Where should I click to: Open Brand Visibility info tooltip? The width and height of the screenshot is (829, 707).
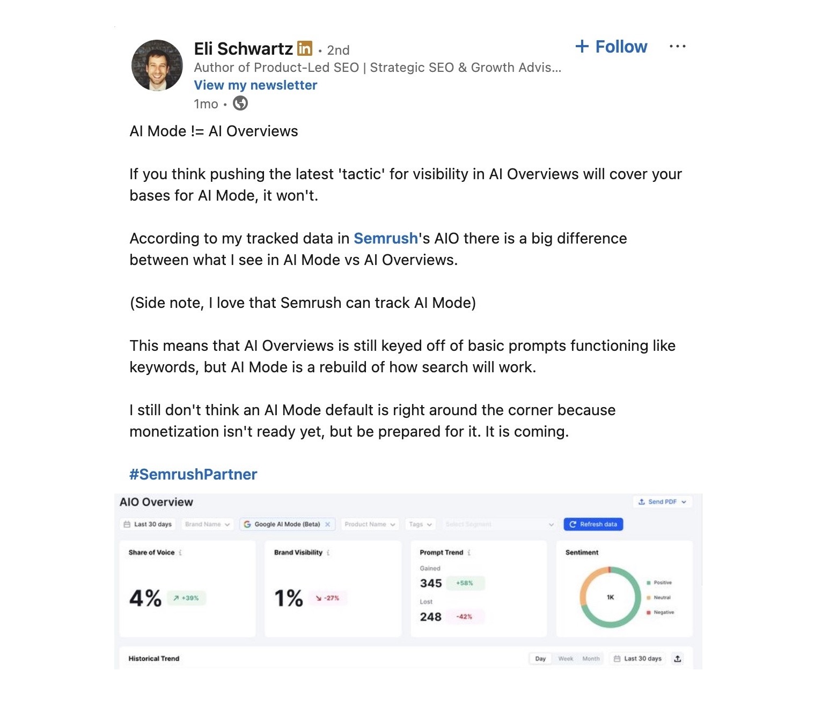[328, 553]
